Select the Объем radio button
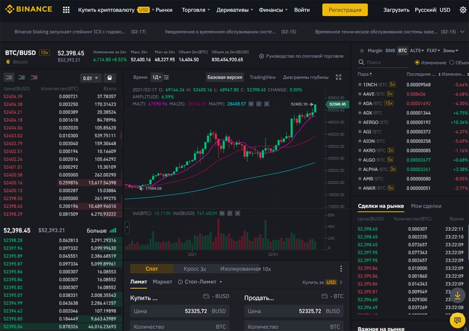Viewport: 469px width, 331px height. 451,63
